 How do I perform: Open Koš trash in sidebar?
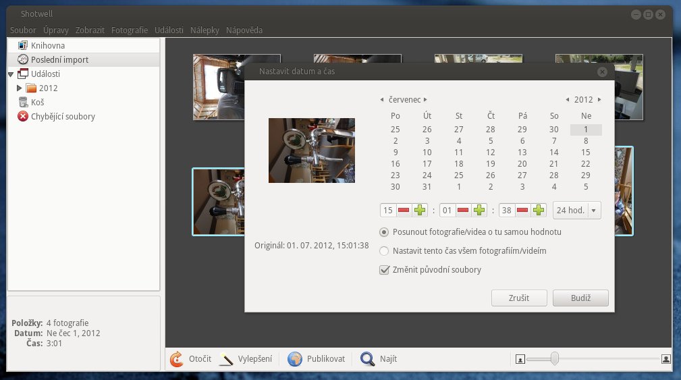point(37,102)
